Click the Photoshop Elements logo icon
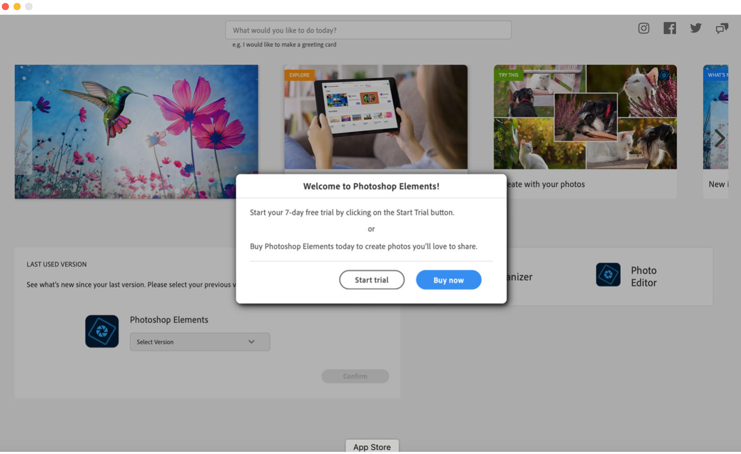 pos(102,331)
